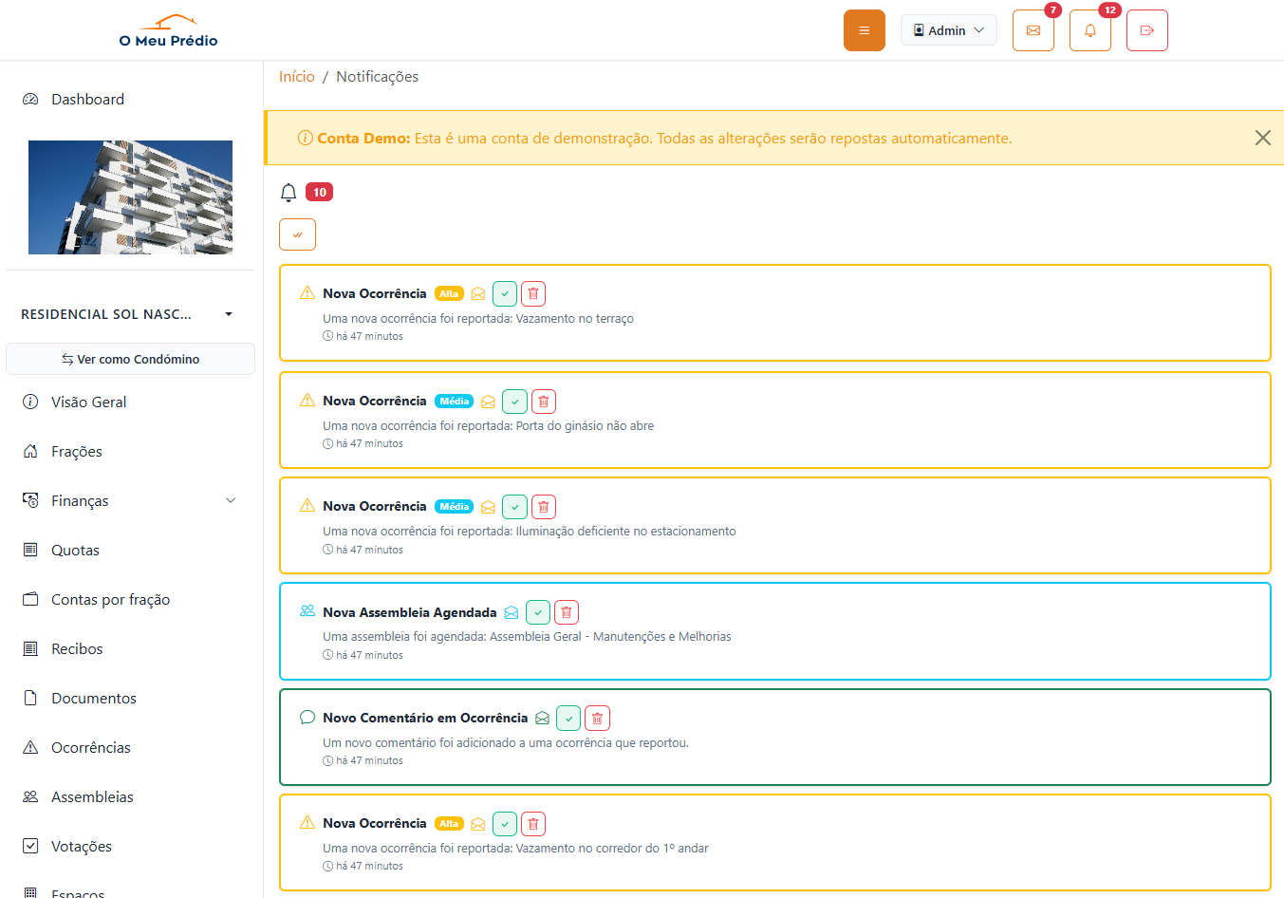Open the mailbox icon with 7 unread messages
This screenshot has width=1284, height=898.
coord(1033,29)
